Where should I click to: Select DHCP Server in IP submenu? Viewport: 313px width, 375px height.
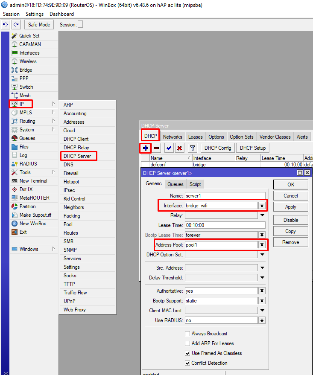tap(77, 156)
